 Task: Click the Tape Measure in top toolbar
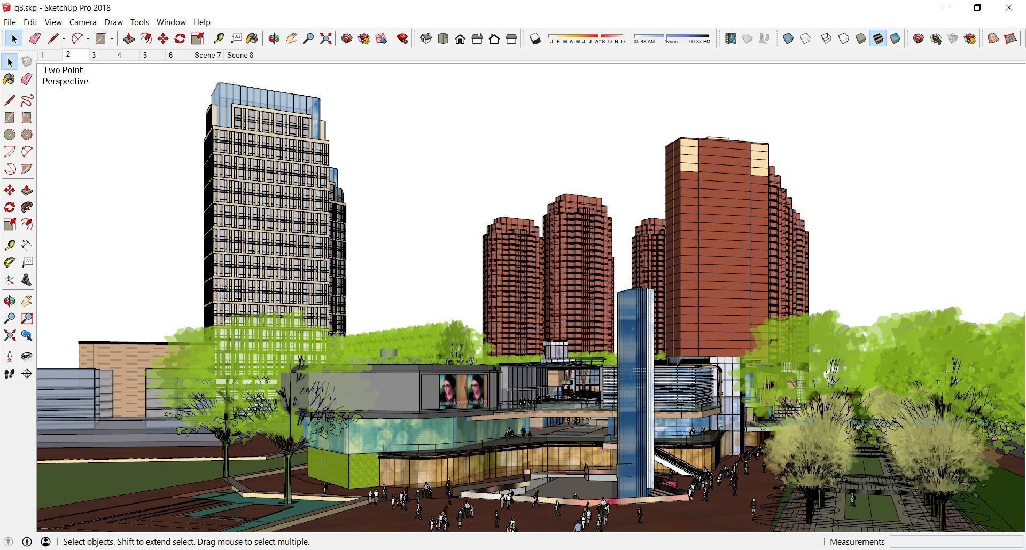click(219, 38)
